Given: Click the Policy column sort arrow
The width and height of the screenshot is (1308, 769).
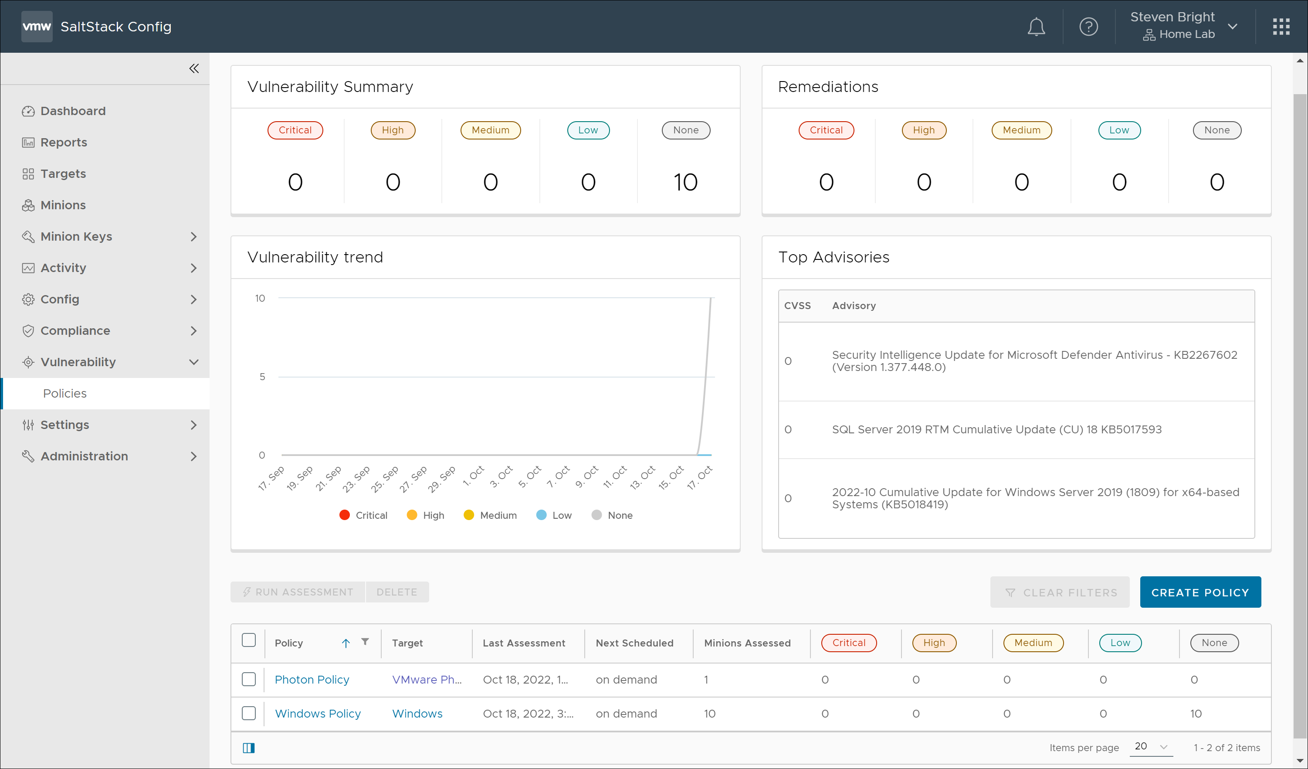Looking at the screenshot, I should pos(346,643).
